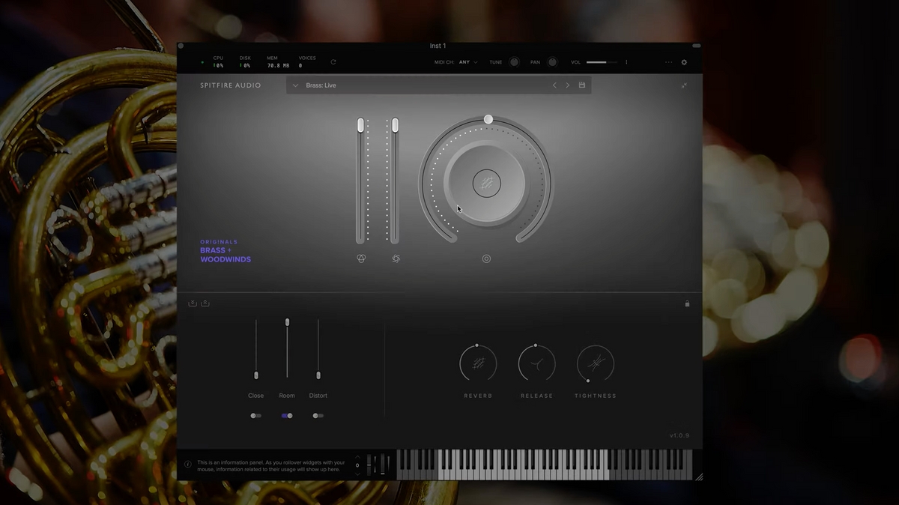Turn on the Distort signal toggle

click(x=318, y=415)
